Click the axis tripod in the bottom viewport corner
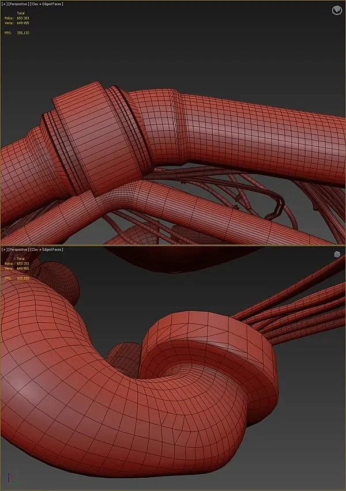The width and height of the screenshot is (346, 491). coord(12,479)
